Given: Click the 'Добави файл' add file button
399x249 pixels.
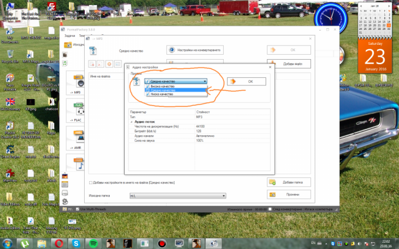Looking at the screenshot, I should coord(289,64).
